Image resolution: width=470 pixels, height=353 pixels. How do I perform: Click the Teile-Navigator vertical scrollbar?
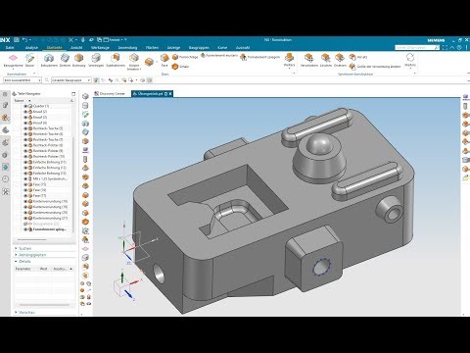72,183
